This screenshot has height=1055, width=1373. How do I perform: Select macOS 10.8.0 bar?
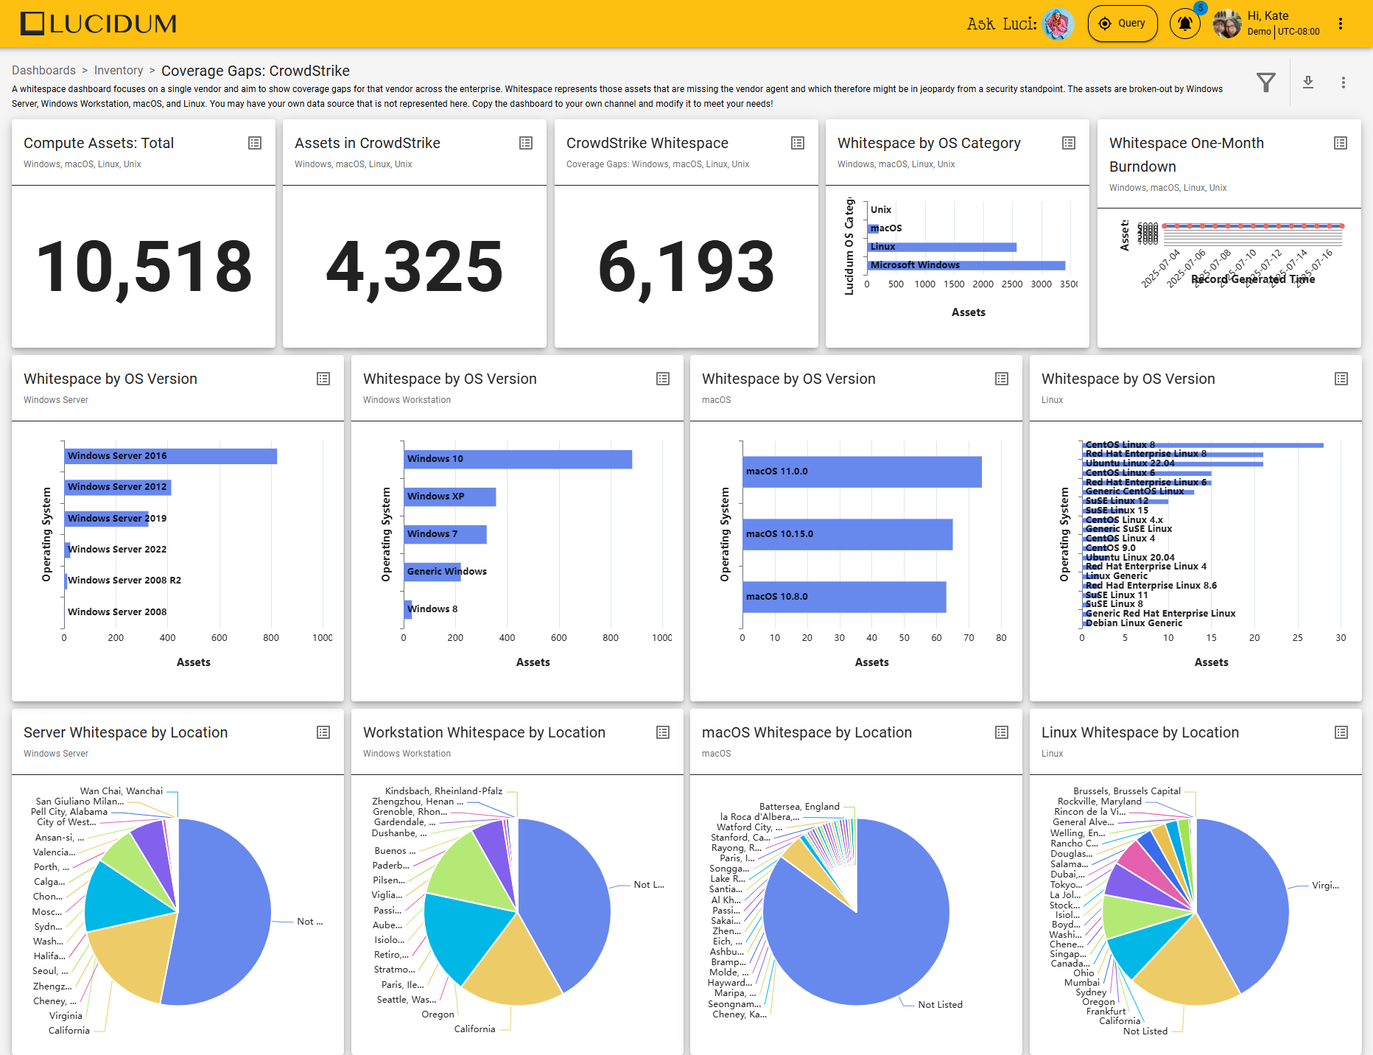pos(844,597)
